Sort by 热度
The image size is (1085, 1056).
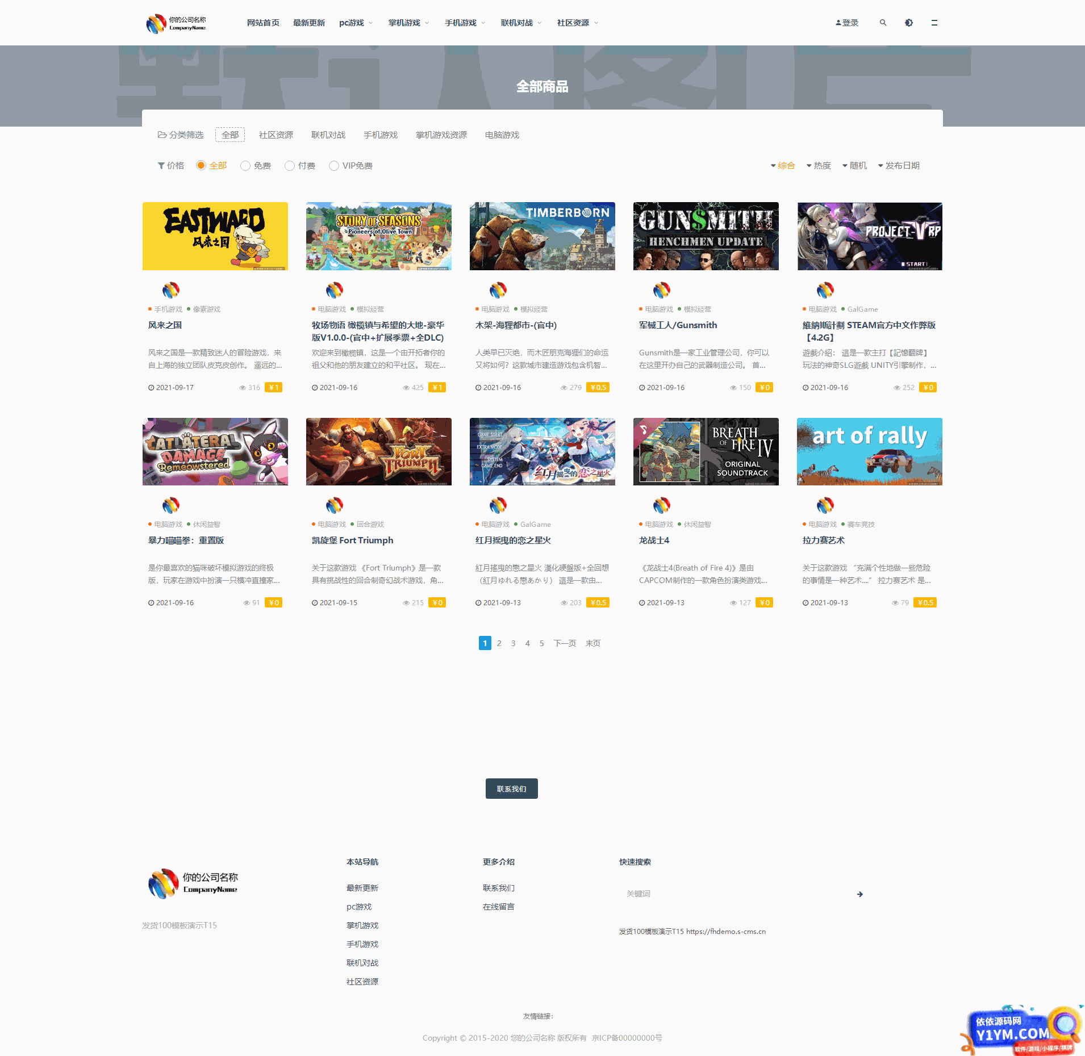click(819, 166)
